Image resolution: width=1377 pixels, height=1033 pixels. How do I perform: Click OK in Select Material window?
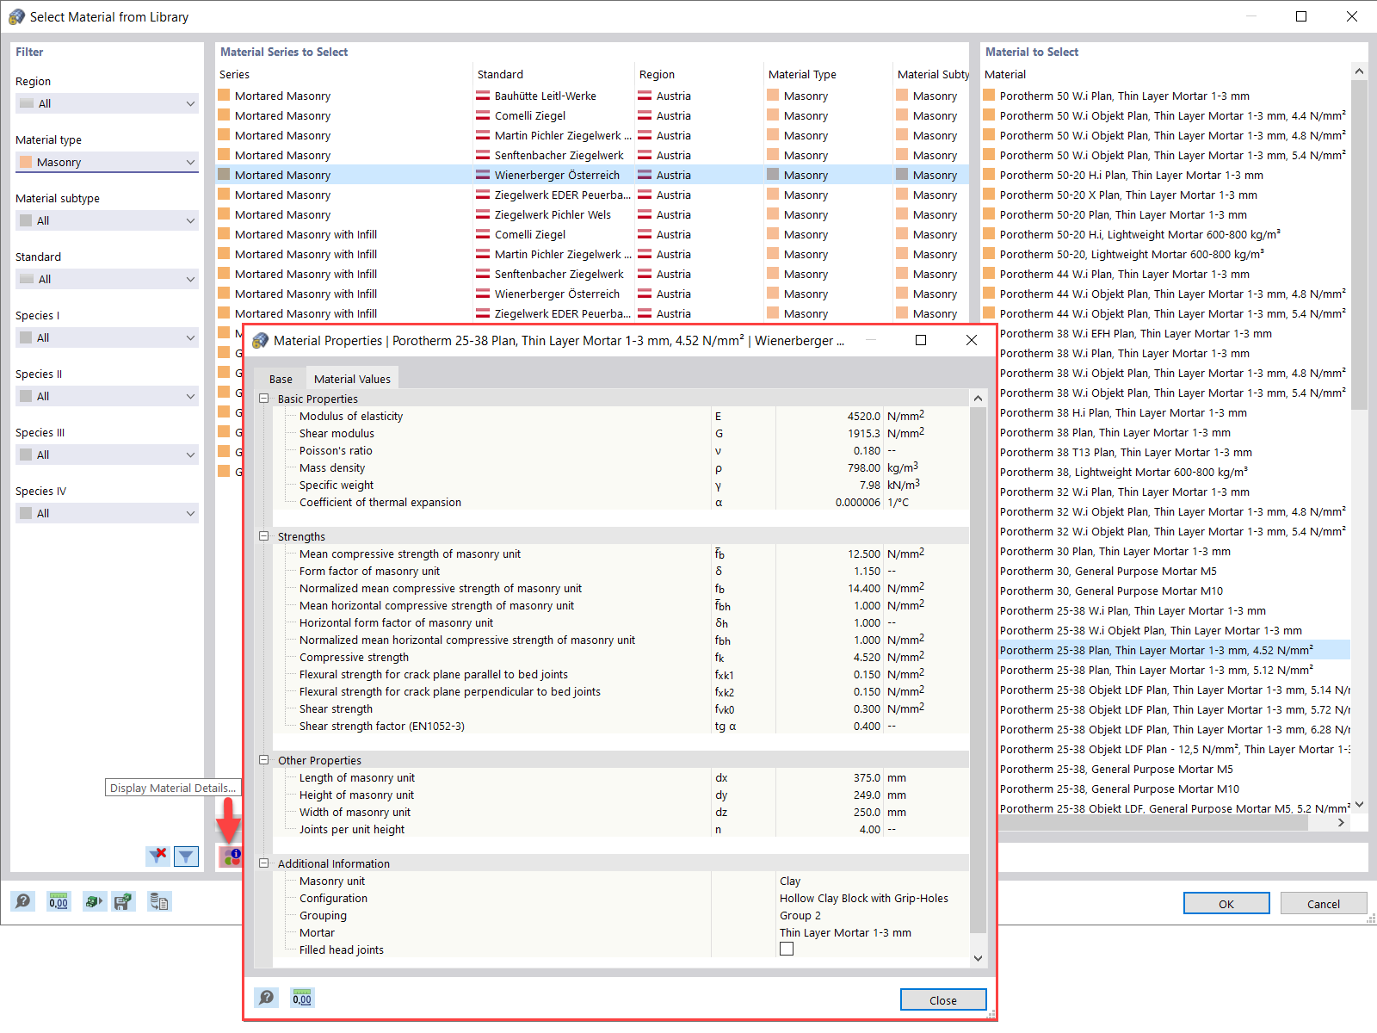coord(1226,903)
